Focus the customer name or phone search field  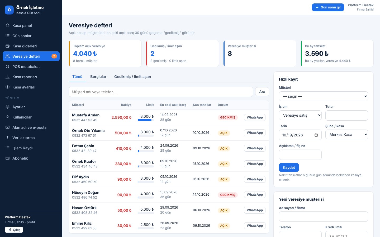(161, 92)
